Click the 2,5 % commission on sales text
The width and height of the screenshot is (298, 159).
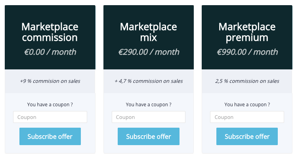[x=247, y=81]
